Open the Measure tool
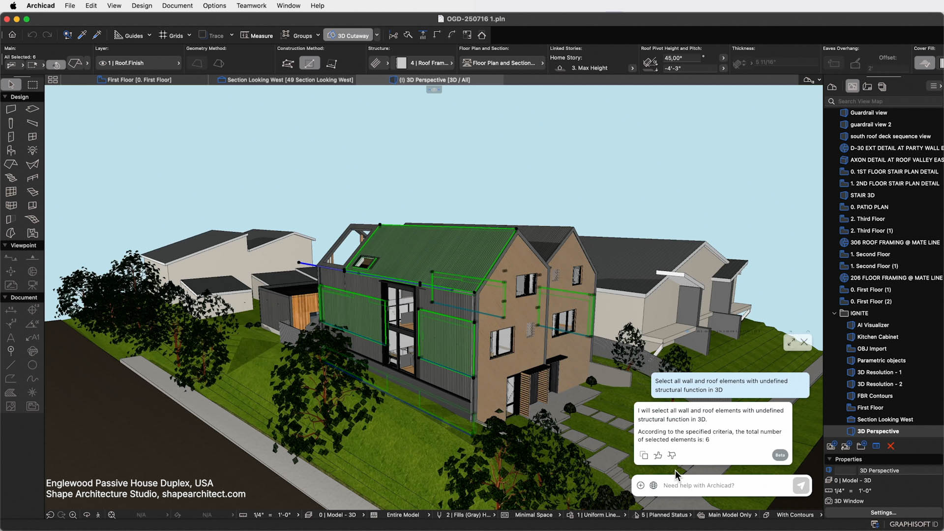The height and width of the screenshot is (531, 944). coord(256,35)
